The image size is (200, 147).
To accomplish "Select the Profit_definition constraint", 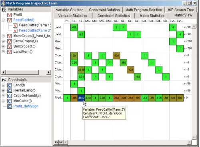I will click(26, 106).
